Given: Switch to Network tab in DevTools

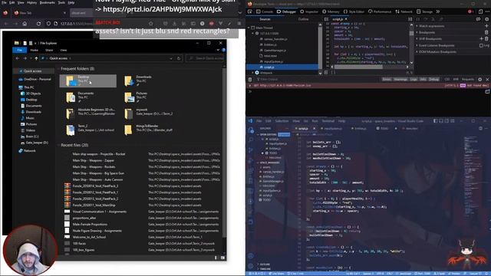Looking at the screenshot, I should point(404,11).
